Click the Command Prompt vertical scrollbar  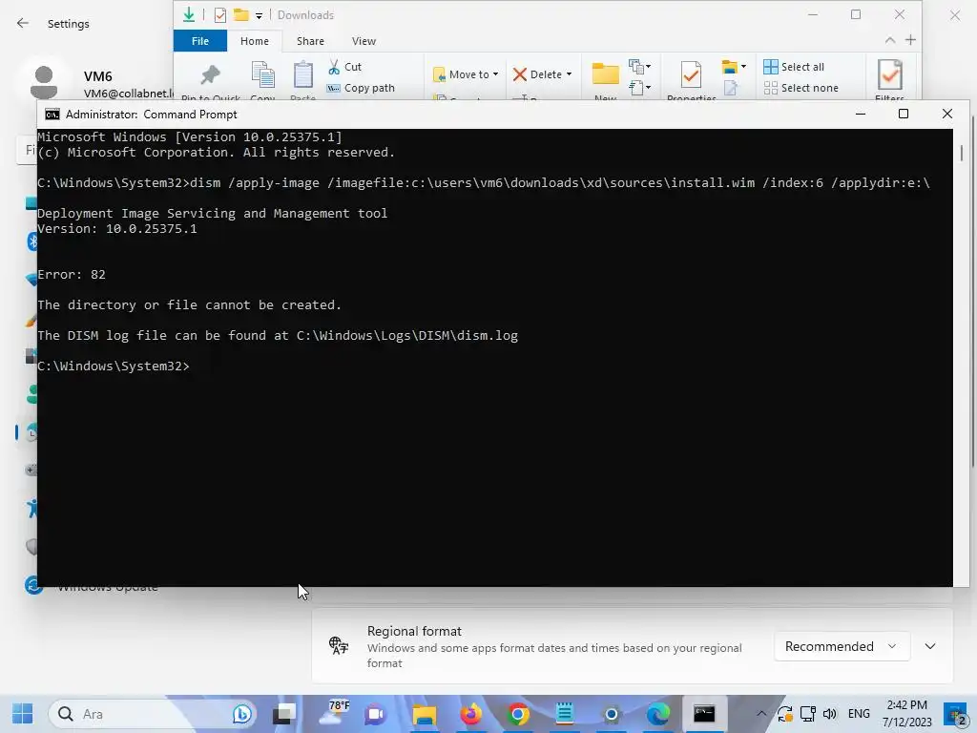962,153
